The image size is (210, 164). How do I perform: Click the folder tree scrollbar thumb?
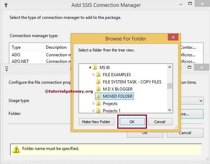click(x=170, y=86)
